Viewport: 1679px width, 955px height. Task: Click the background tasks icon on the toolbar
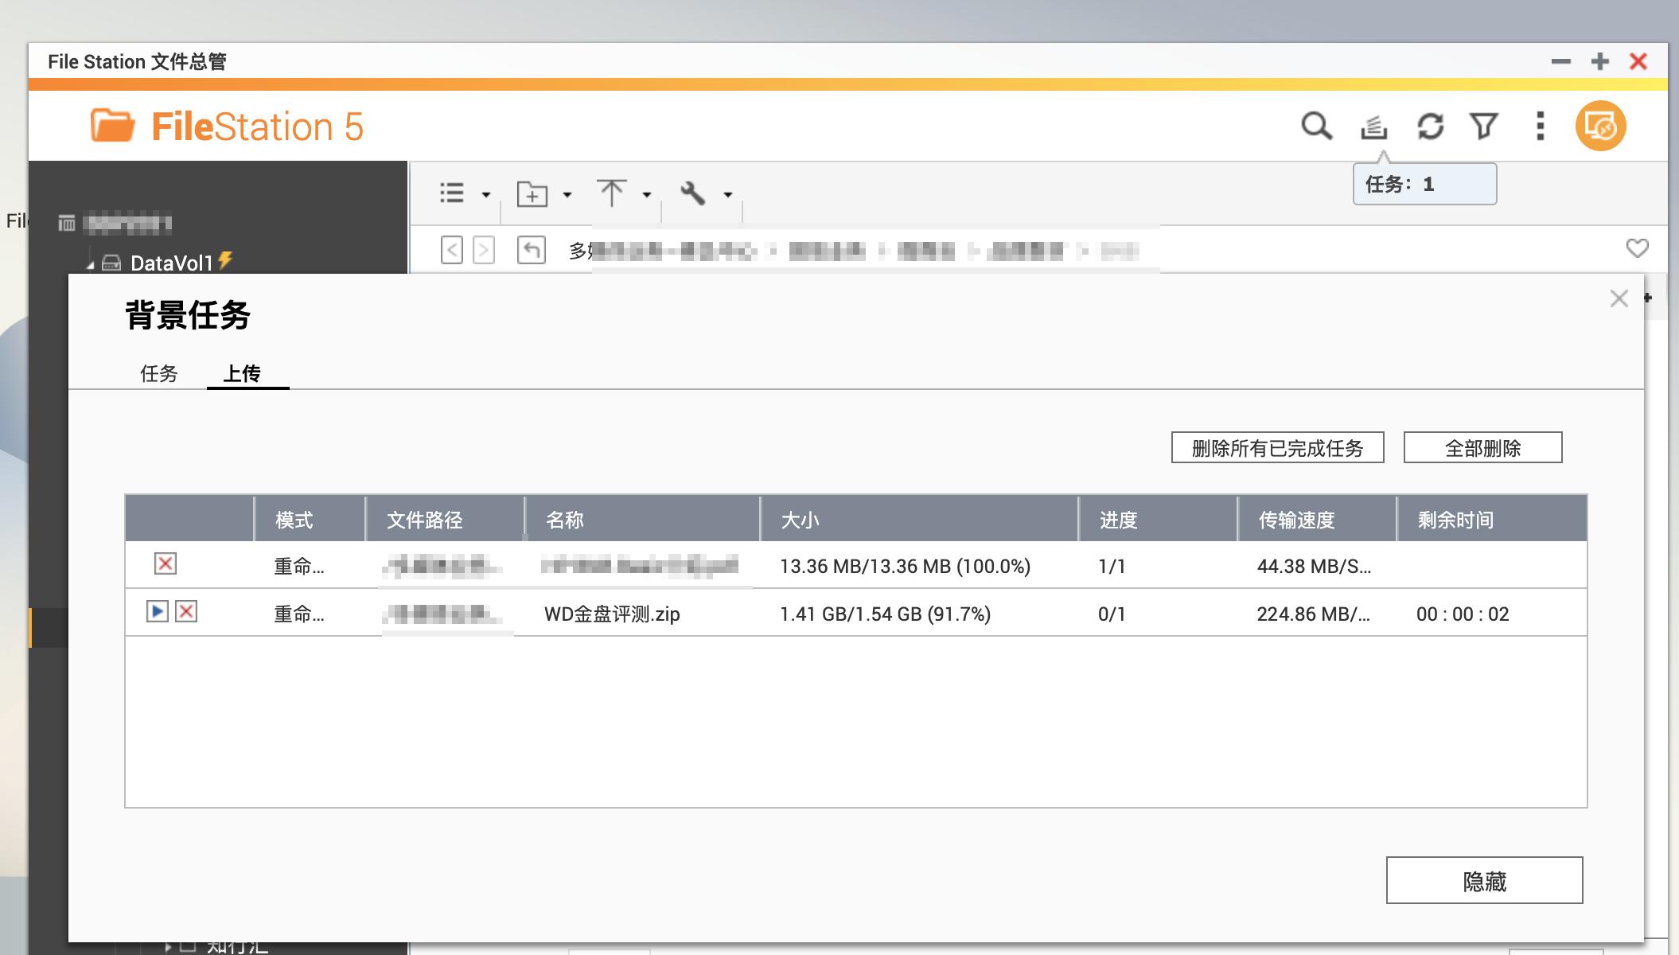pos(1375,126)
